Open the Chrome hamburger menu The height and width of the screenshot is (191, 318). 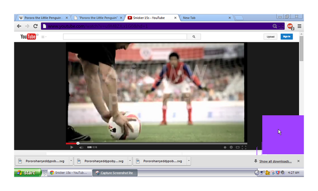point(299,26)
